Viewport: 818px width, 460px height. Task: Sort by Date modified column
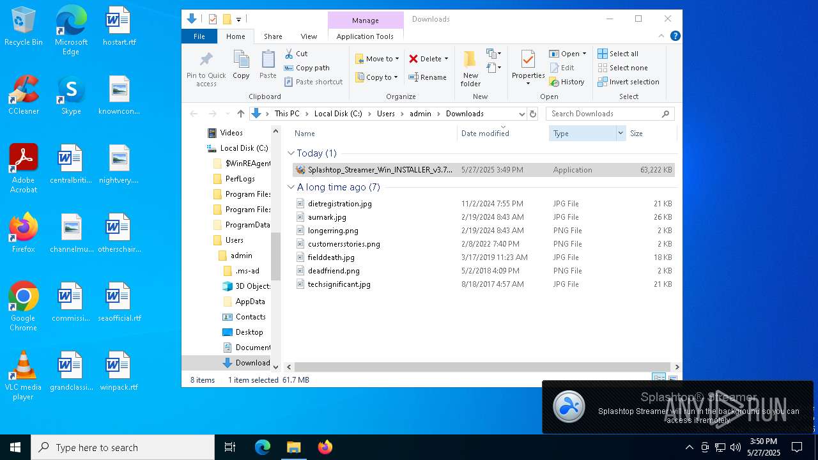click(x=504, y=134)
